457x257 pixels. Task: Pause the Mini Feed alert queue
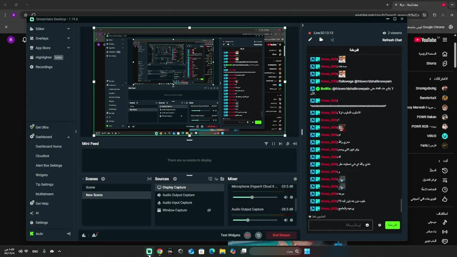[x=273, y=143]
